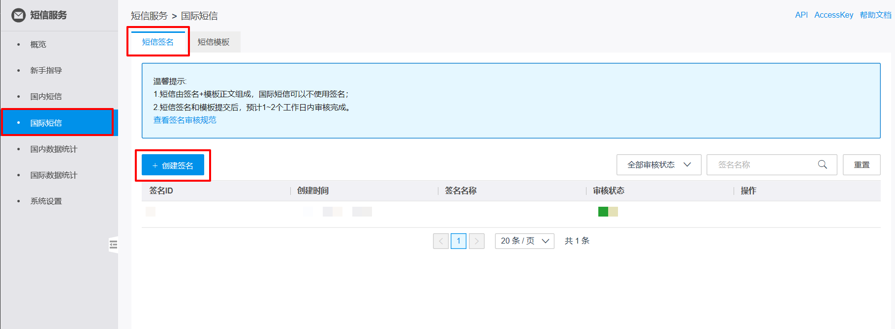Switch to the 短信模板 tab
This screenshot has width=895, height=329.
click(x=214, y=42)
